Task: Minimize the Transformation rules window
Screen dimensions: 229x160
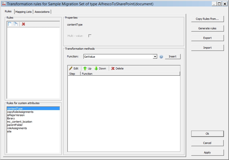Action: (214, 4)
